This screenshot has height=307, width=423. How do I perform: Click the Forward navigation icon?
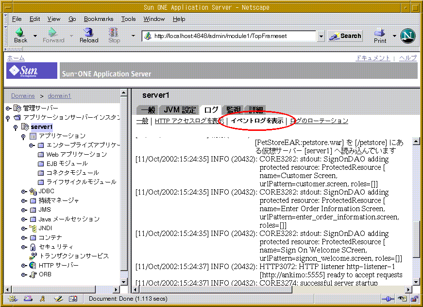click(53, 32)
